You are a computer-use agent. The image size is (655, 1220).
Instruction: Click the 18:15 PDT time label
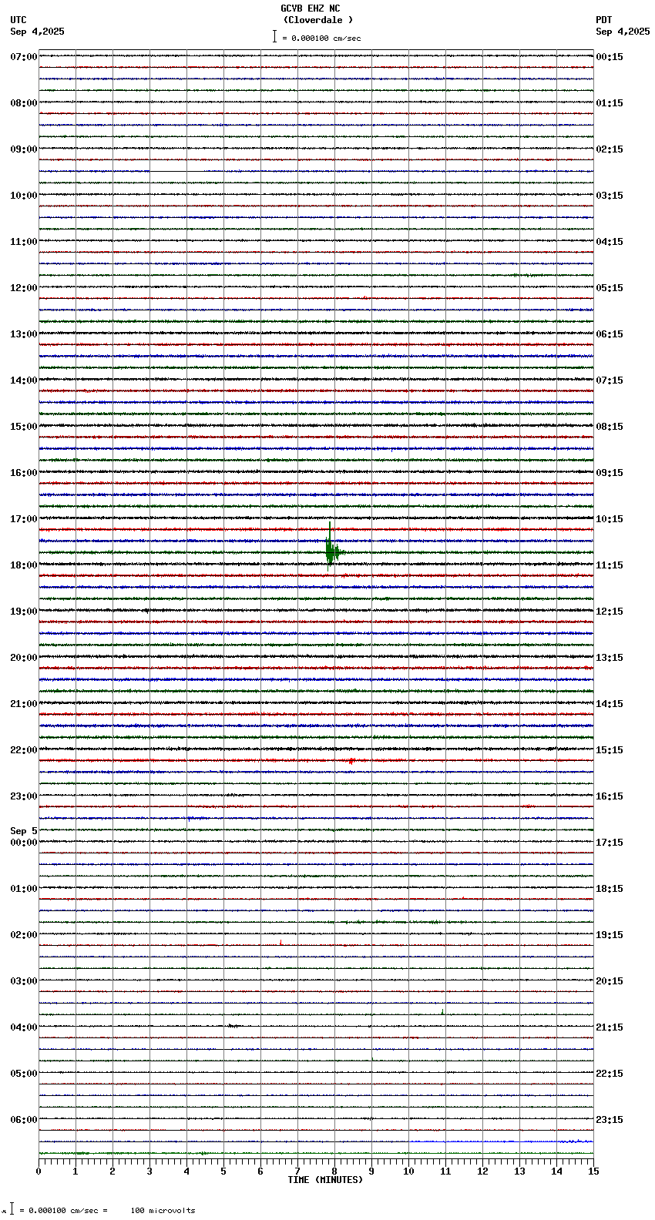click(x=610, y=889)
